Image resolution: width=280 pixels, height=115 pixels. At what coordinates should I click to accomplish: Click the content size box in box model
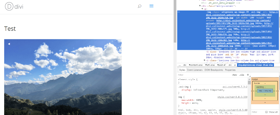click(265, 91)
